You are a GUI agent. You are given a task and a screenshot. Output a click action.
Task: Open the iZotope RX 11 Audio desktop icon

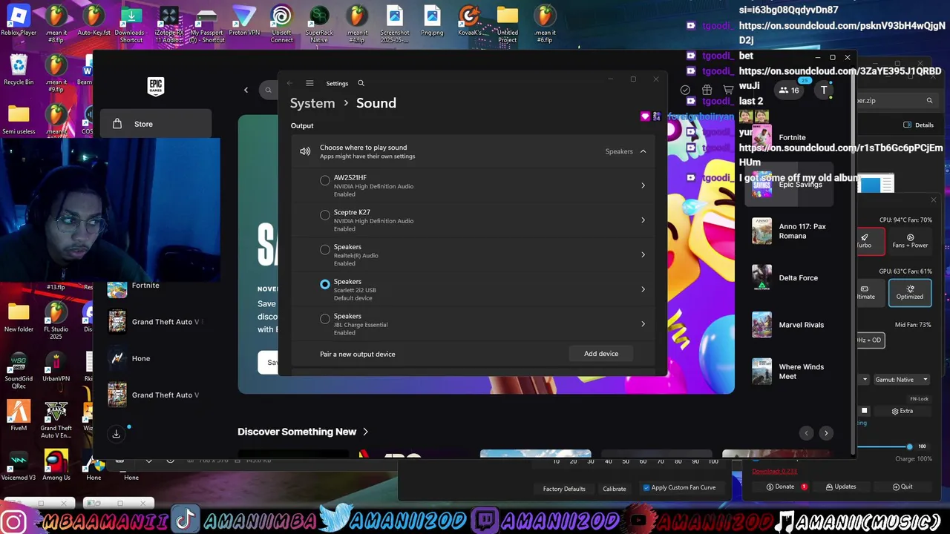(168, 22)
